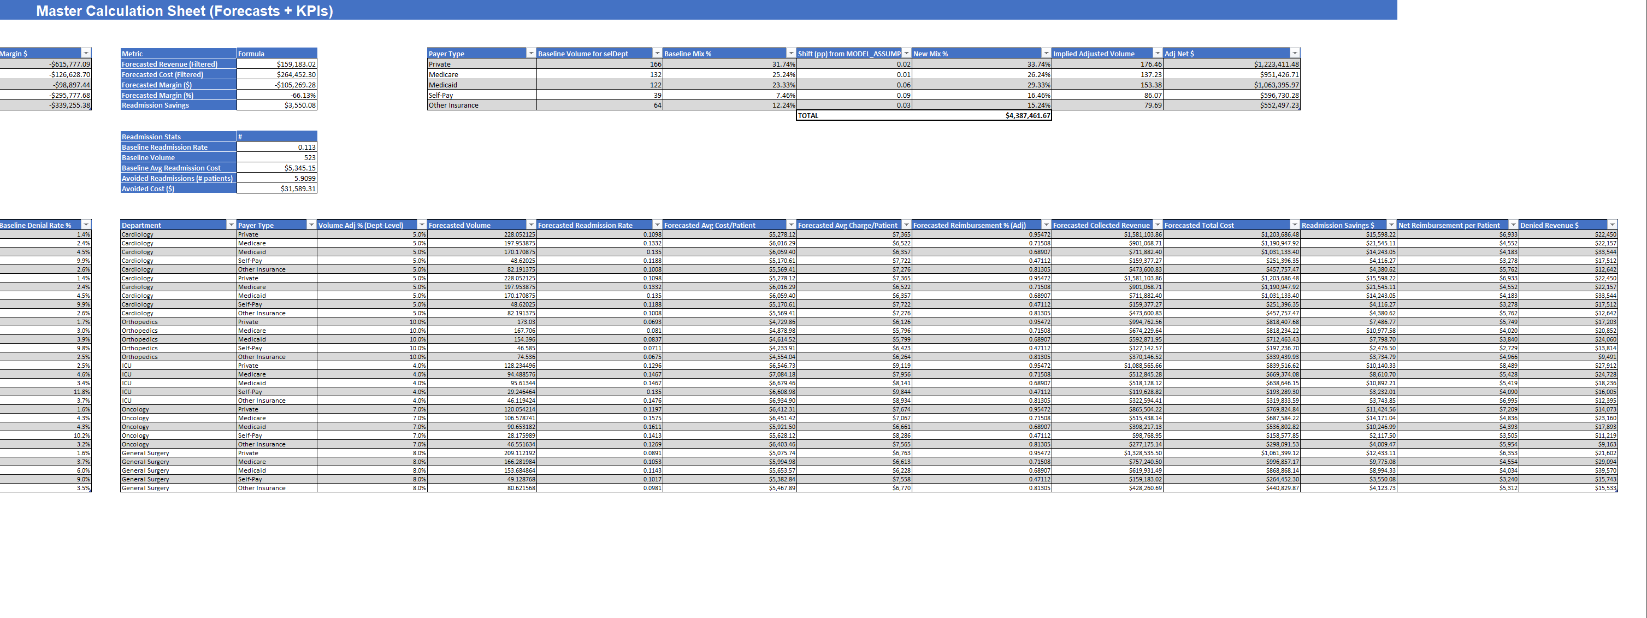Open the Forecasted Readmission Rate filter arrow
The width and height of the screenshot is (1647, 618).
[657, 225]
